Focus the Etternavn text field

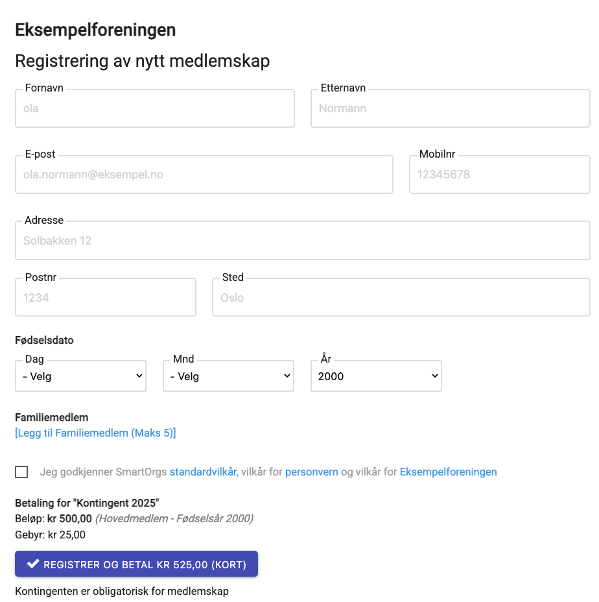[450, 108]
